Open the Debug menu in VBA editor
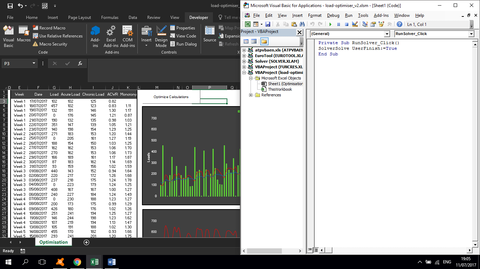Image resolution: width=480 pixels, height=269 pixels. click(x=333, y=15)
